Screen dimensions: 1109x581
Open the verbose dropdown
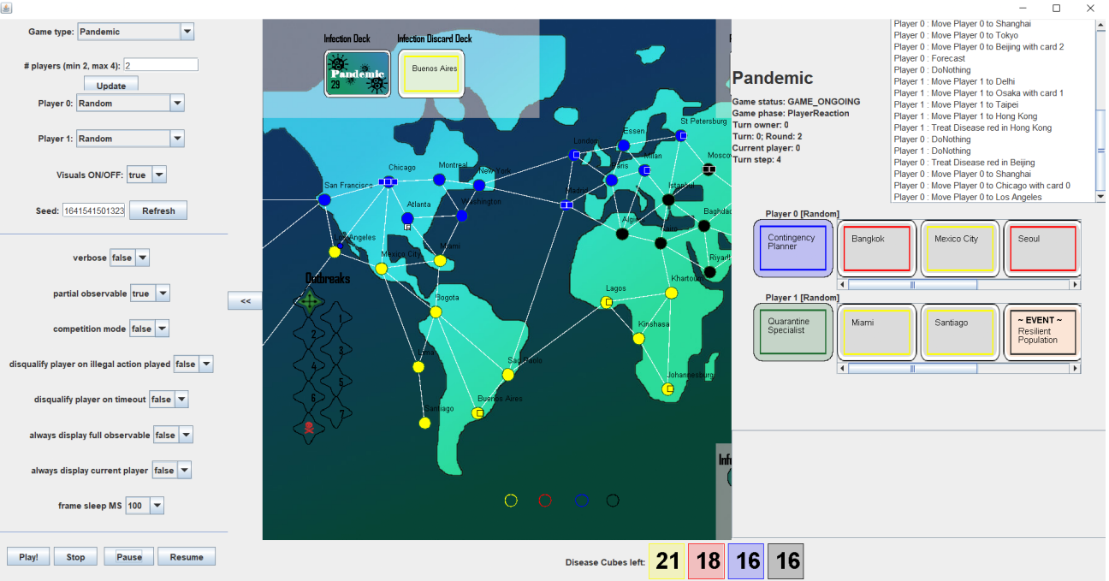[x=130, y=258]
